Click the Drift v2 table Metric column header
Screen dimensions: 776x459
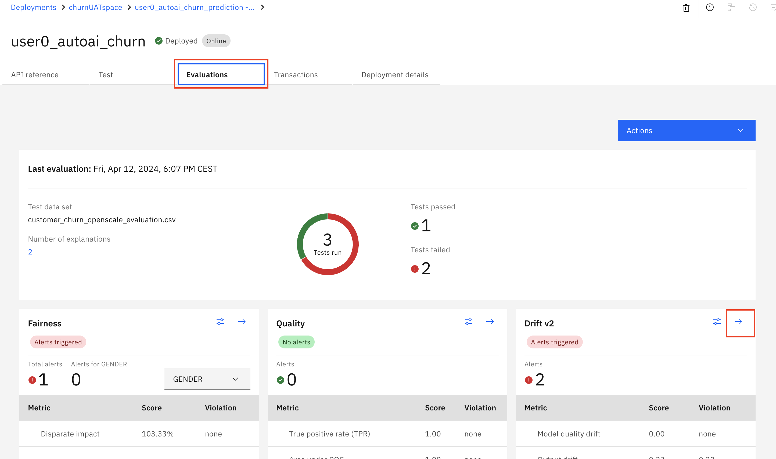(536, 408)
